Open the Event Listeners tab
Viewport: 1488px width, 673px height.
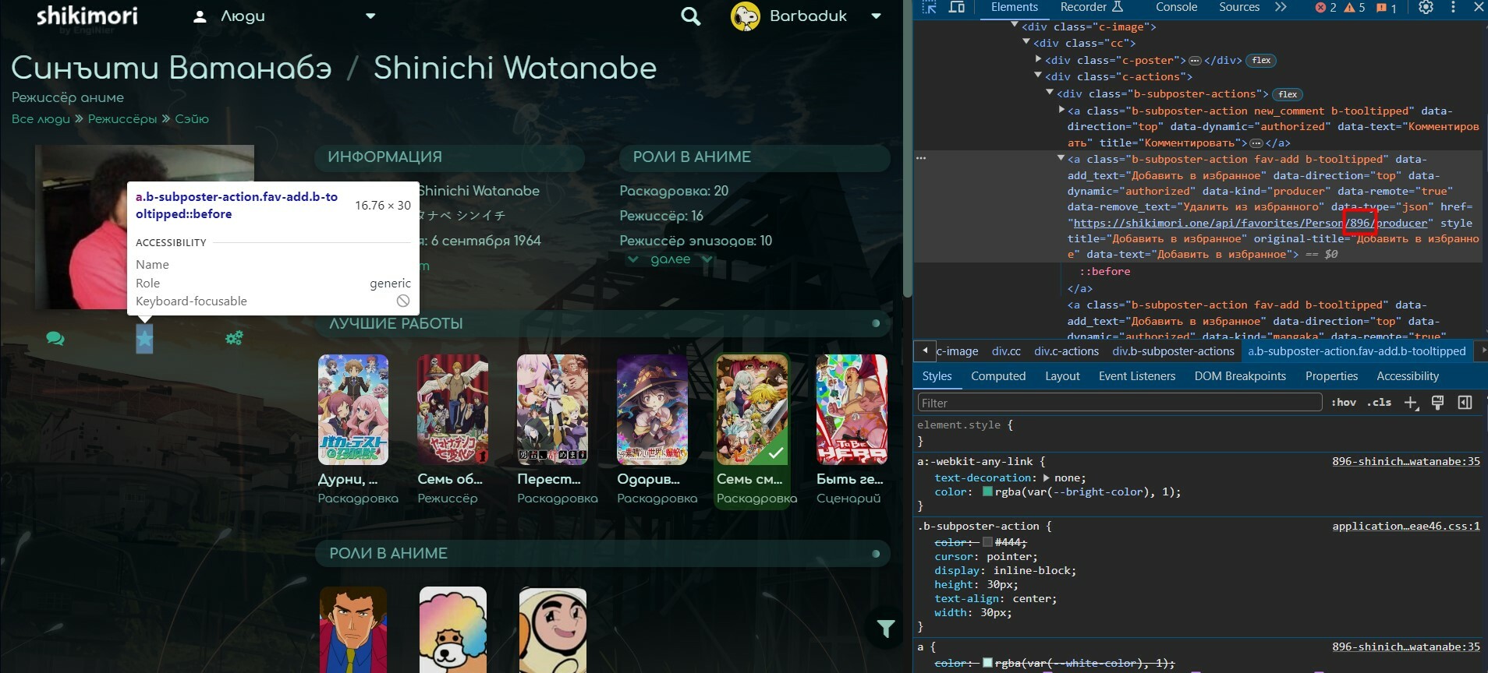(x=1137, y=375)
